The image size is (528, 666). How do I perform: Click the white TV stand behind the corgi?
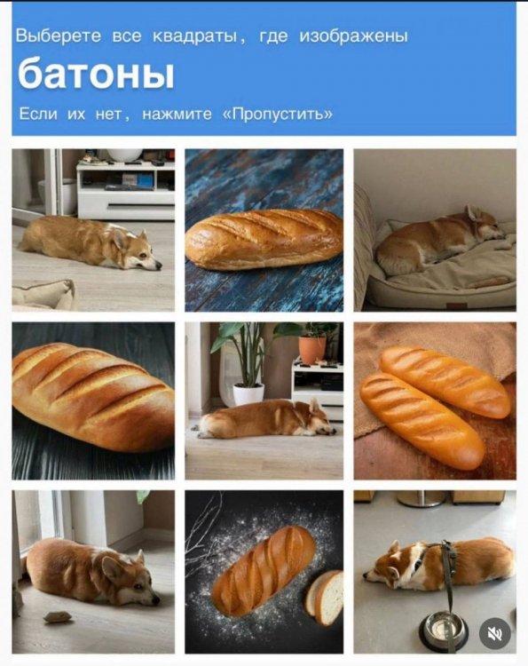click(126, 190)
